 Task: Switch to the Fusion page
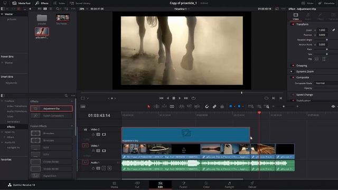click(183, 185)
